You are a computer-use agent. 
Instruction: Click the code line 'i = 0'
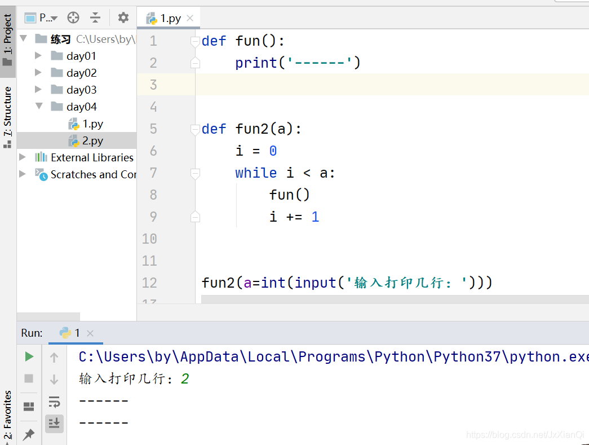coord(256,151)
